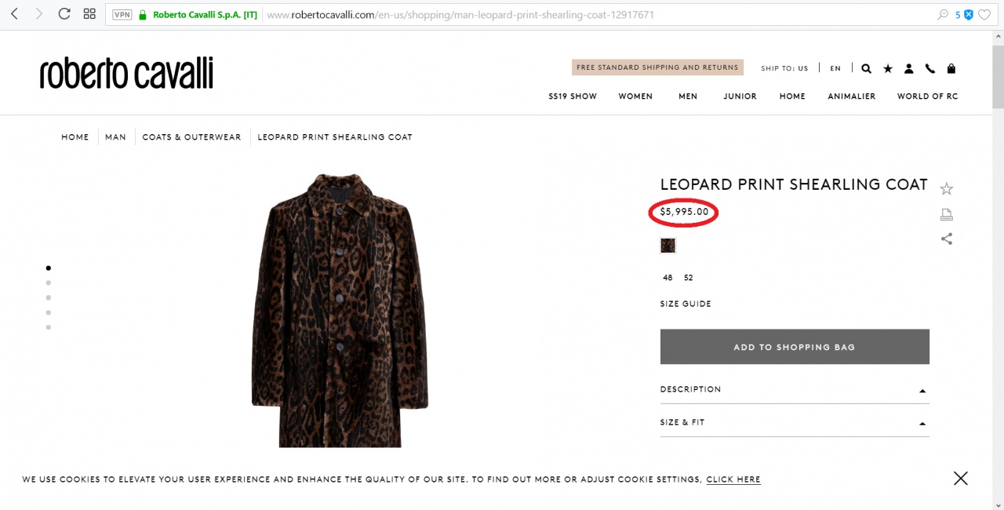Open the Size Guide link
1004x510 pixels.
[x=686, y=304]
